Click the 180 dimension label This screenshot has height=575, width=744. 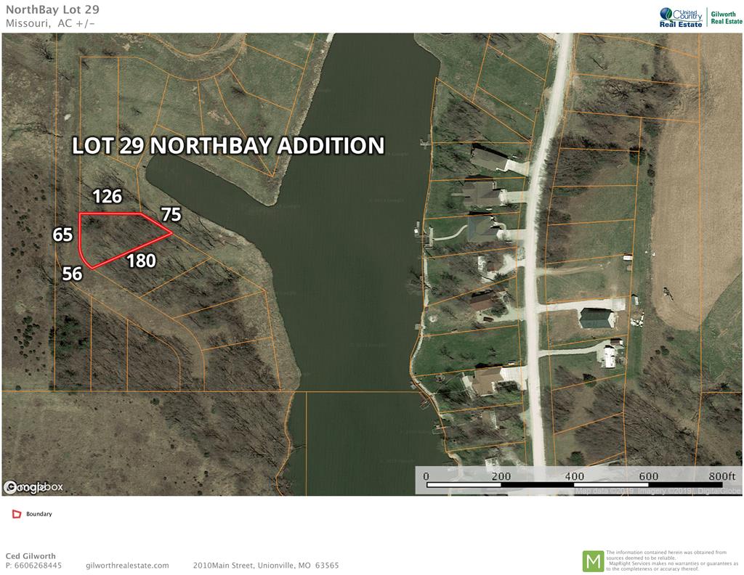pos(142,261)
